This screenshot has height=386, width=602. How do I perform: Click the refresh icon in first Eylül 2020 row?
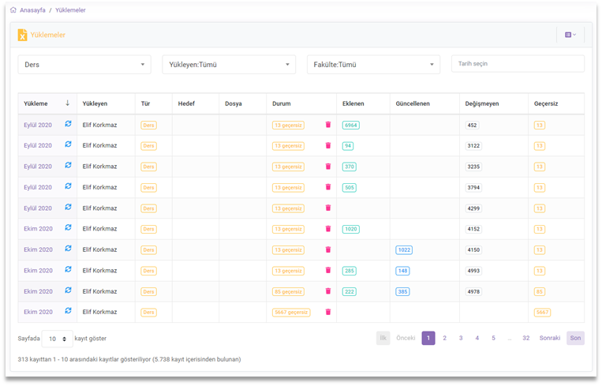pos(68,125)
